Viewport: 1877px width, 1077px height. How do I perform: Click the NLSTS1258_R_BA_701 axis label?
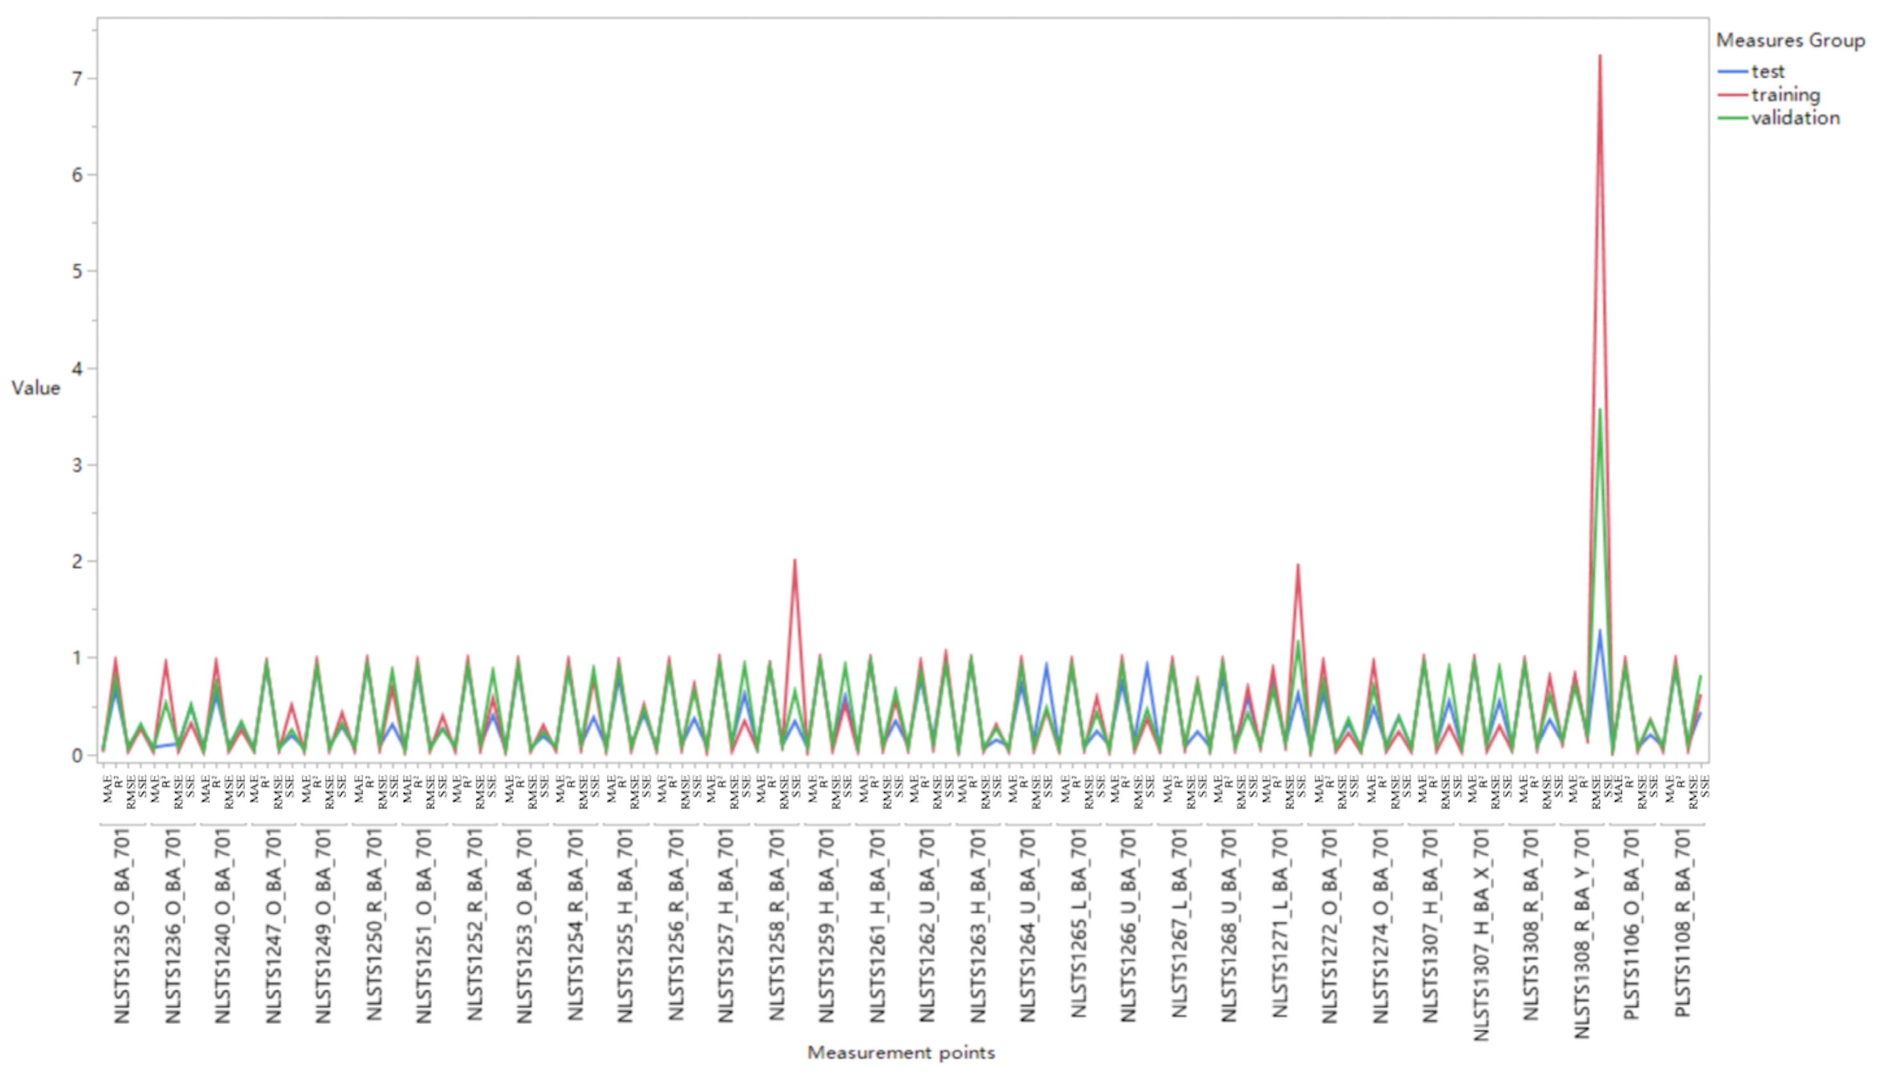[776, 924]
